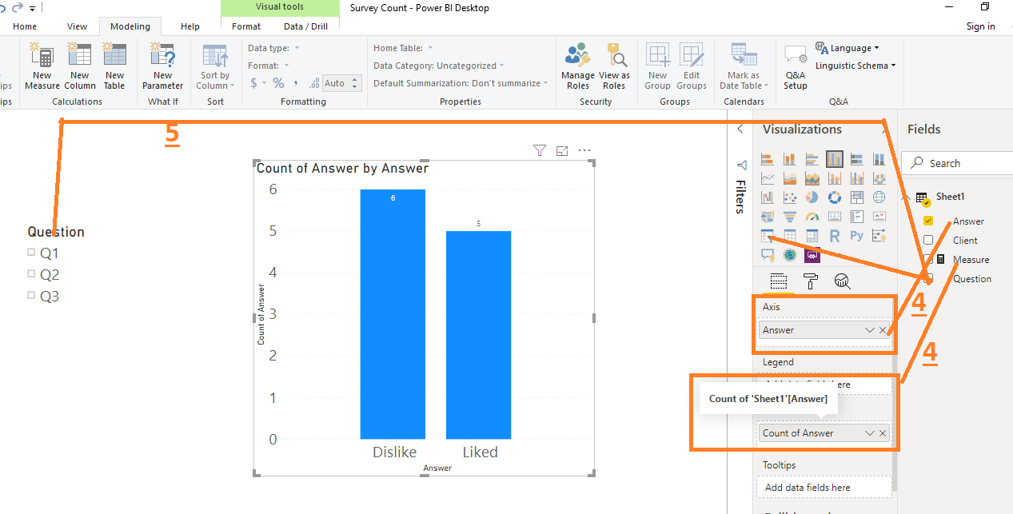Screen dimensions: 1013x514
Task: Add a New Column calculation
Action: pyautogui.click(x=80, y=66)
